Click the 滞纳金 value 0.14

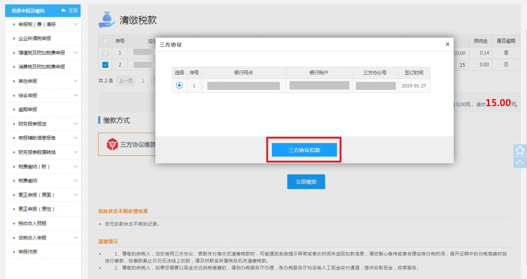click(x=485, y=53)
